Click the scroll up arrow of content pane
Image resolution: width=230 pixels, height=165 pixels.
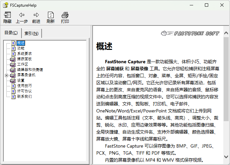[x=226, y=33]
